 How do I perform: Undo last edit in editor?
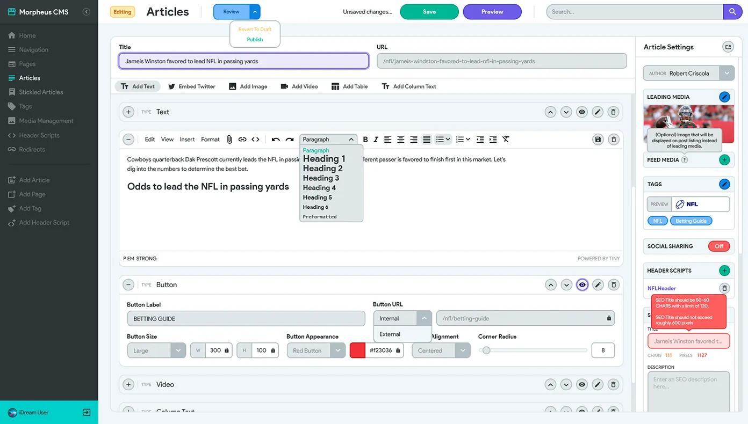[276, 140]
